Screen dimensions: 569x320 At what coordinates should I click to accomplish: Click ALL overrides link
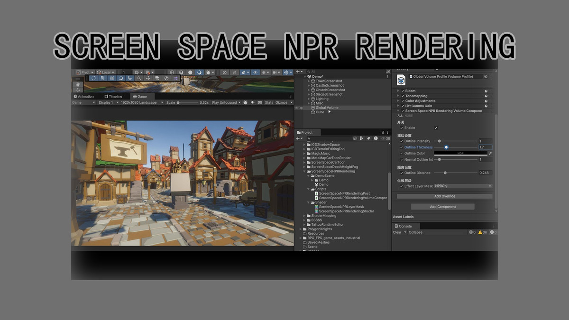coord(400,116)
